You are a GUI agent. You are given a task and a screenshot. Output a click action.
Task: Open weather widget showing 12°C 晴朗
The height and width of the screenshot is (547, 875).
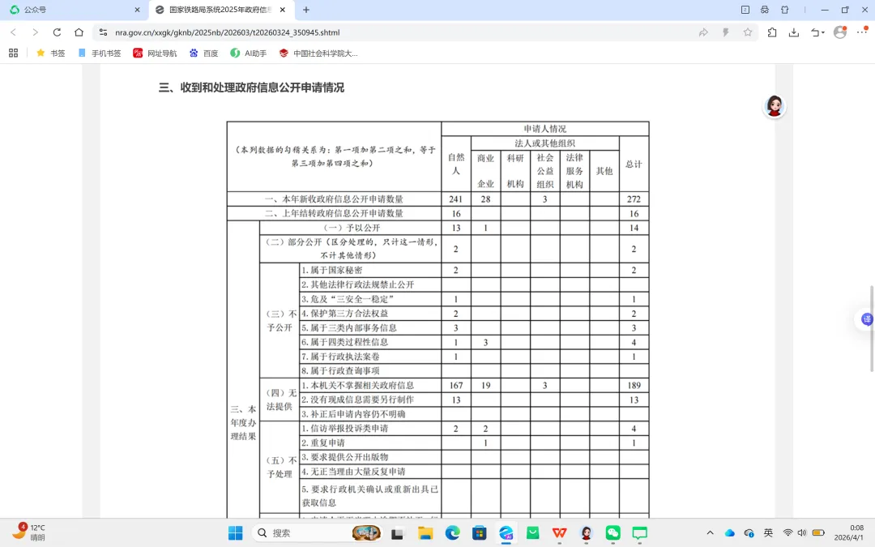29,532
